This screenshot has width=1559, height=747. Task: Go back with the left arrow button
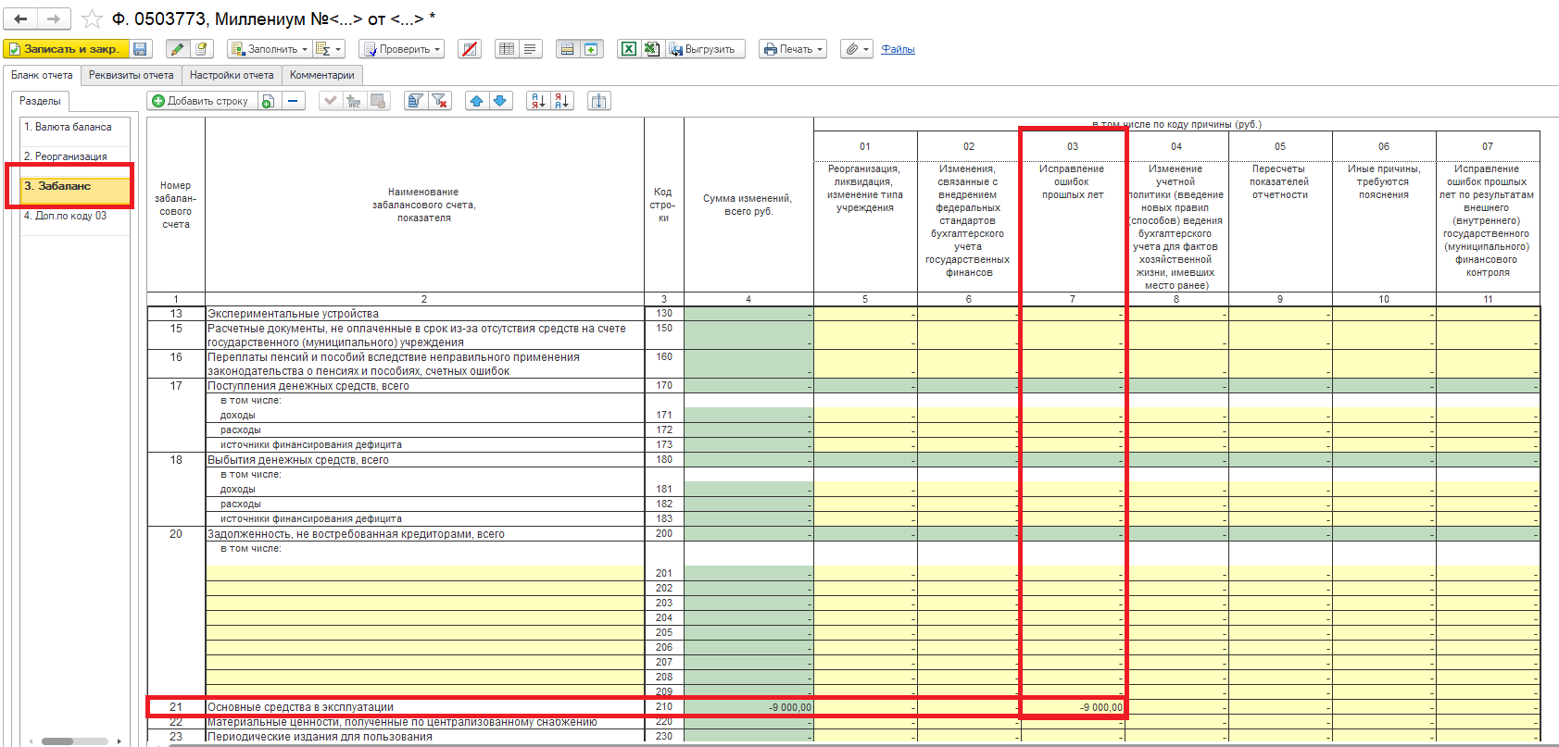(20, 19)
